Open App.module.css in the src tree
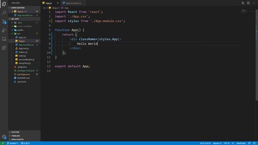This screenshot has width=258, height=145. coord(24,45)
